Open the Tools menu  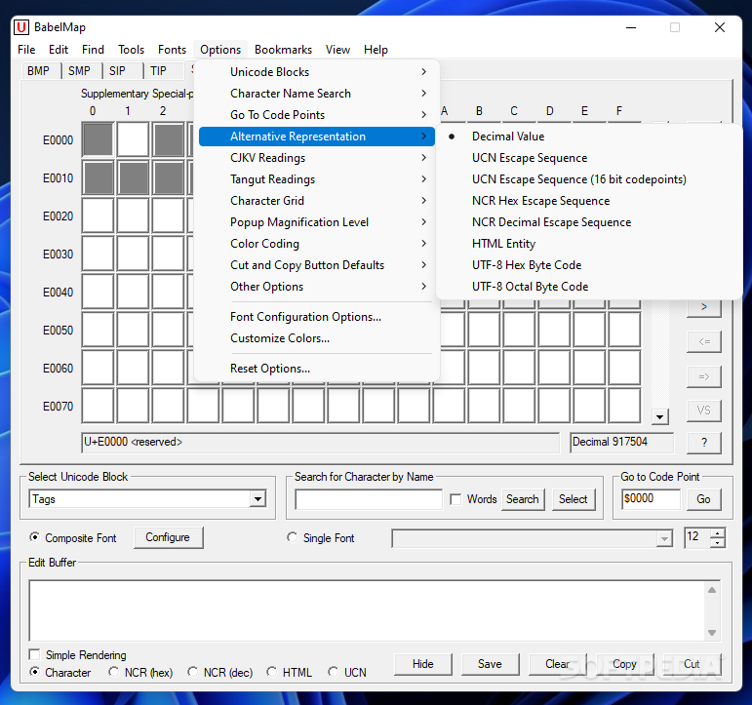(131, 50)
